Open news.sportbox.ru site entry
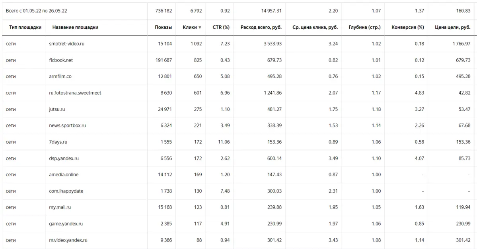Viewport: 477px width, 249px height. click(67, 125)
